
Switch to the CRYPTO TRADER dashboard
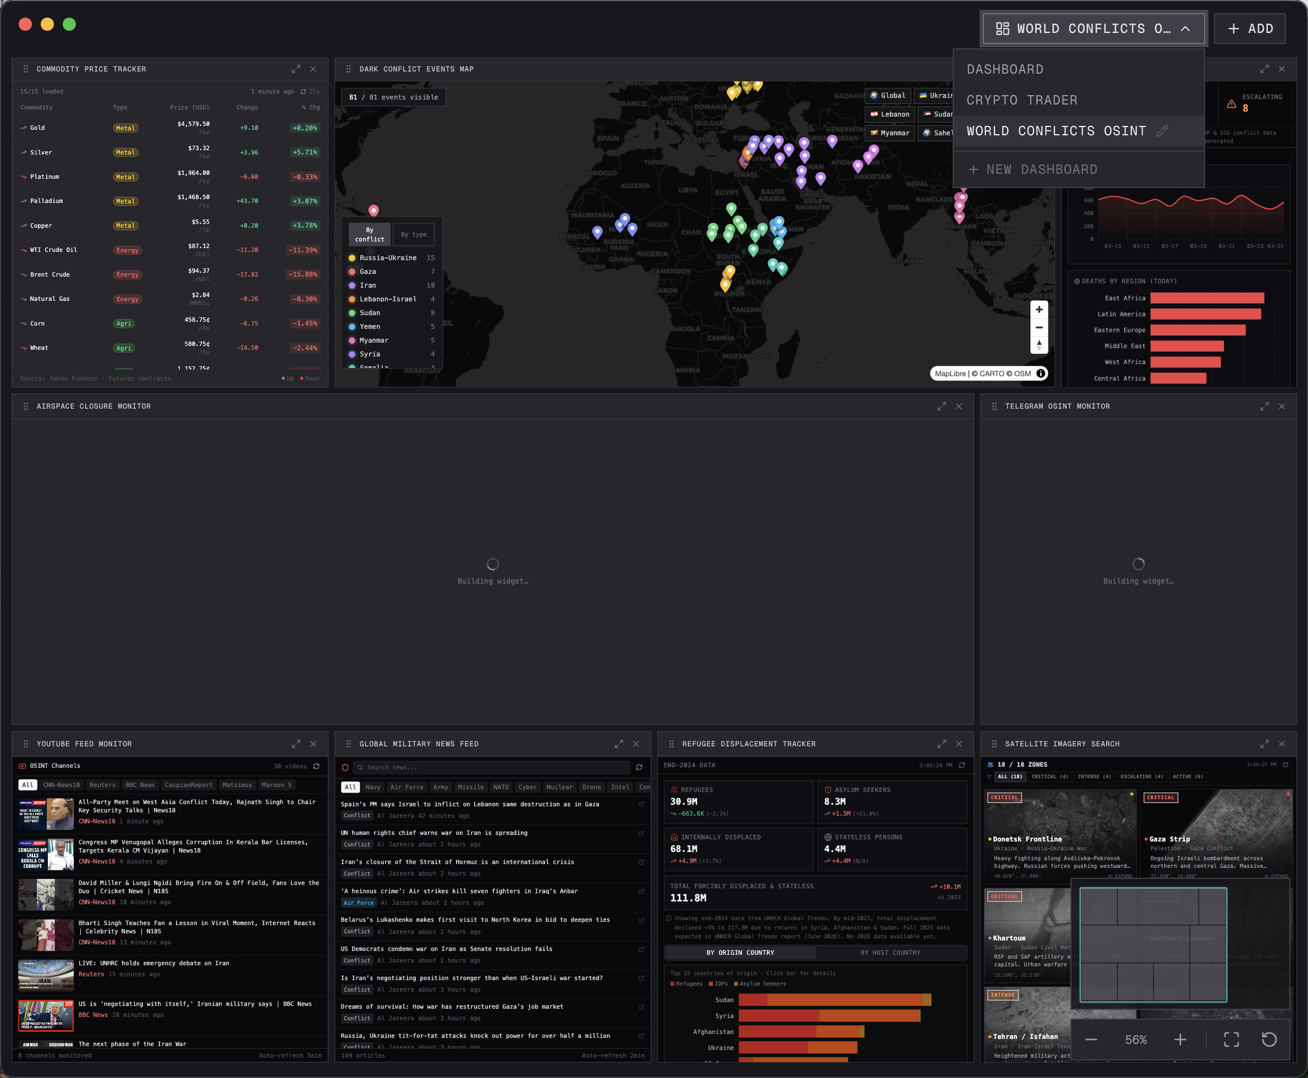(x=1021, y=100)
